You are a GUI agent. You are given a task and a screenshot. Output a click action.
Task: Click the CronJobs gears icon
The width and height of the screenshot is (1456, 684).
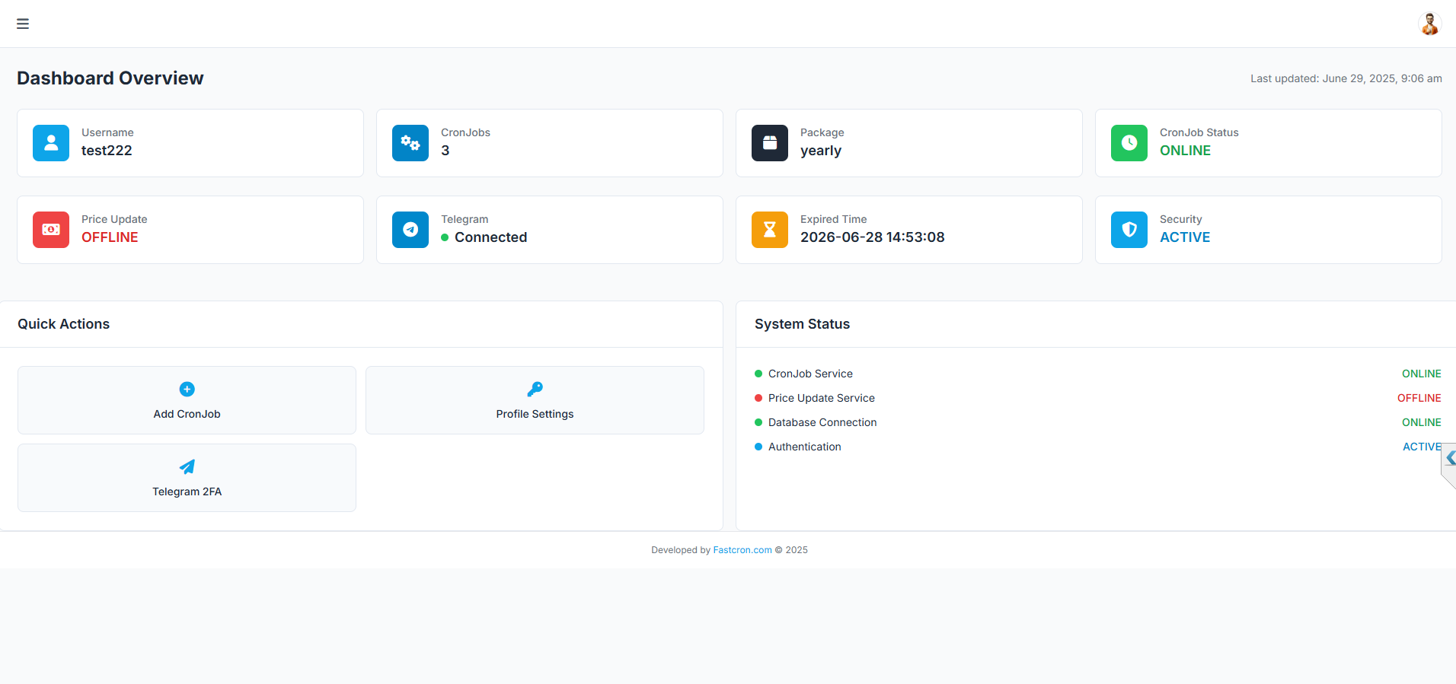[x=410, y=143]
